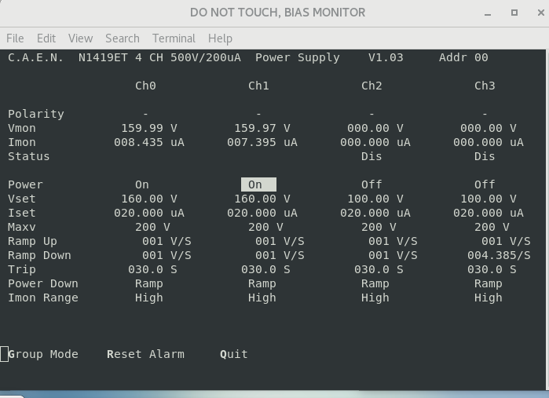
Task: Click the Ch3 Power Off value
Action: [x=485, y=184]
